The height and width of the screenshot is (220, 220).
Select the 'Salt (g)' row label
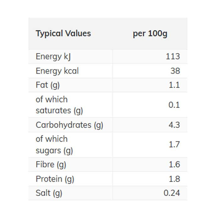pyautogui.click(x=49, y=193)
